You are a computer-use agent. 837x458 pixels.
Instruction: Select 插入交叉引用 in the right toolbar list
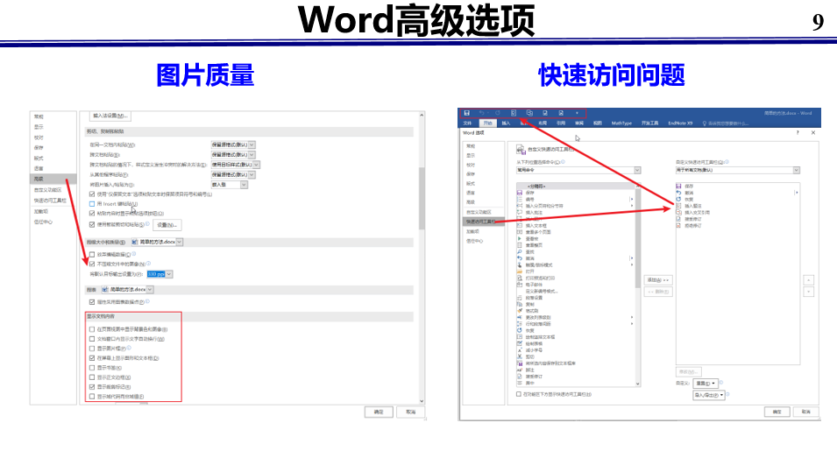pos(693,212)
